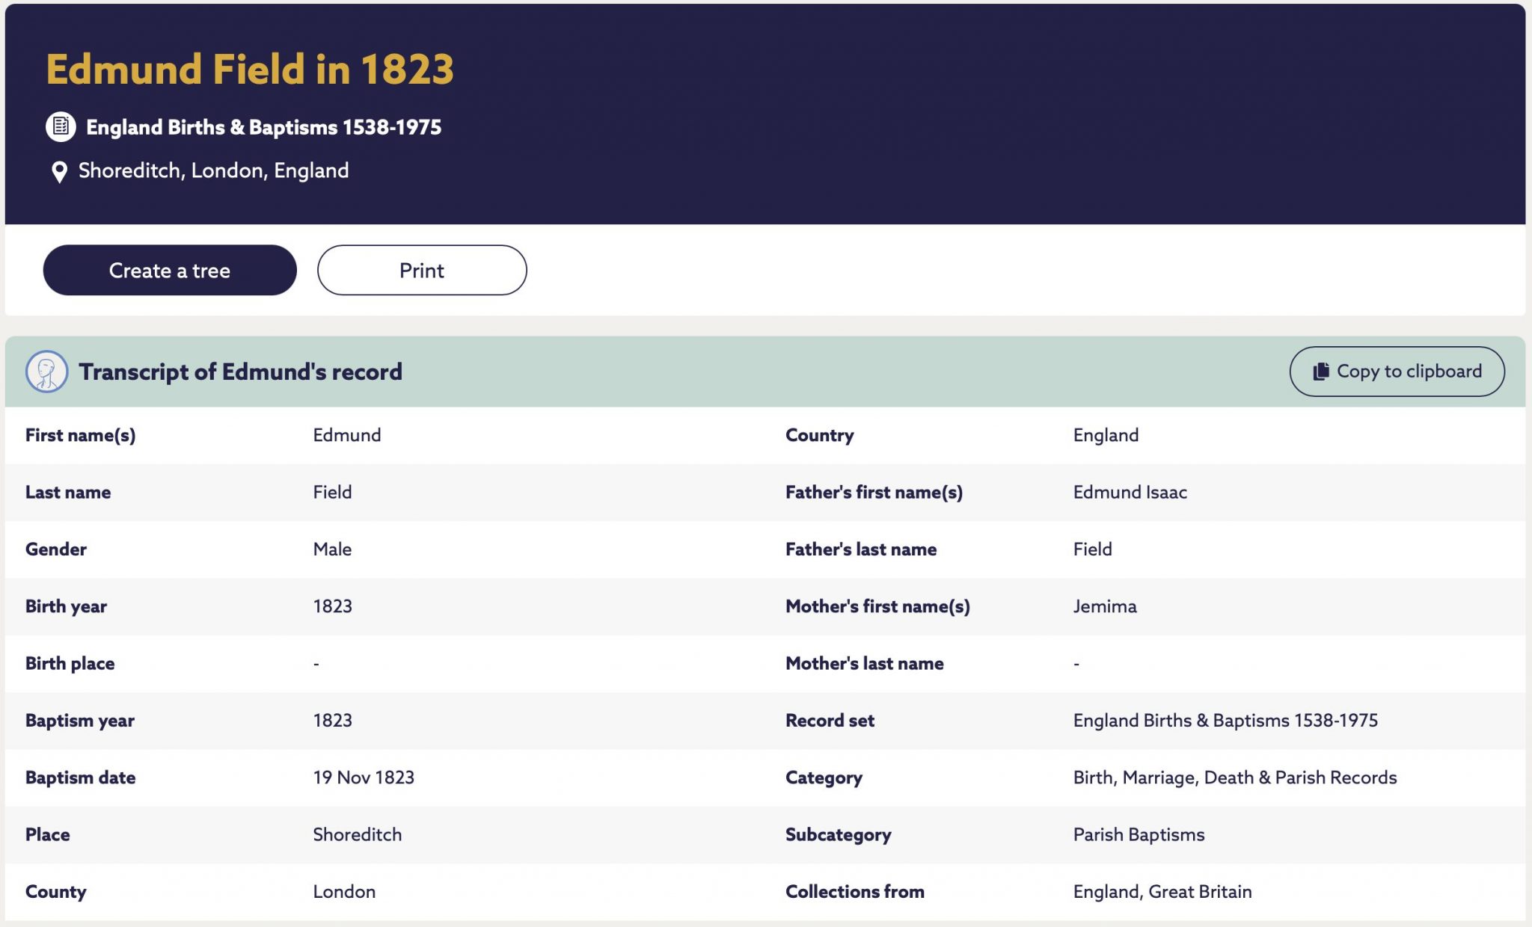
Task: Click the Subcategory field label
Action: [838, 835]
